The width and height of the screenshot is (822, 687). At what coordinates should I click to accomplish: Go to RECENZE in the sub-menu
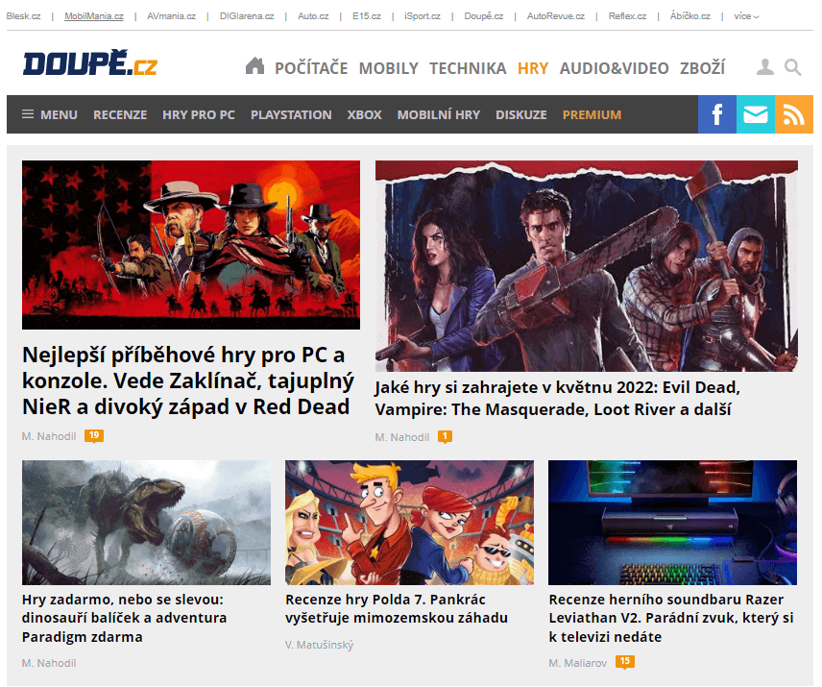(x=120, y=114)
